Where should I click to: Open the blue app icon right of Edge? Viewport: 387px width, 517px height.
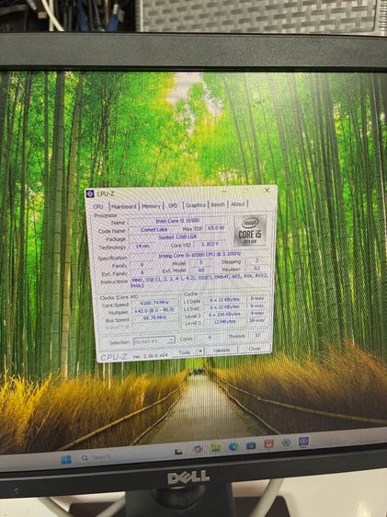click(x=251, y=446)
